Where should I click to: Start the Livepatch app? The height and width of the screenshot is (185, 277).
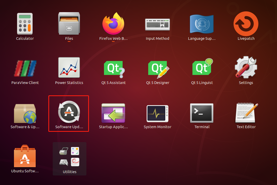pyautogui.click(x=246, y=24)
